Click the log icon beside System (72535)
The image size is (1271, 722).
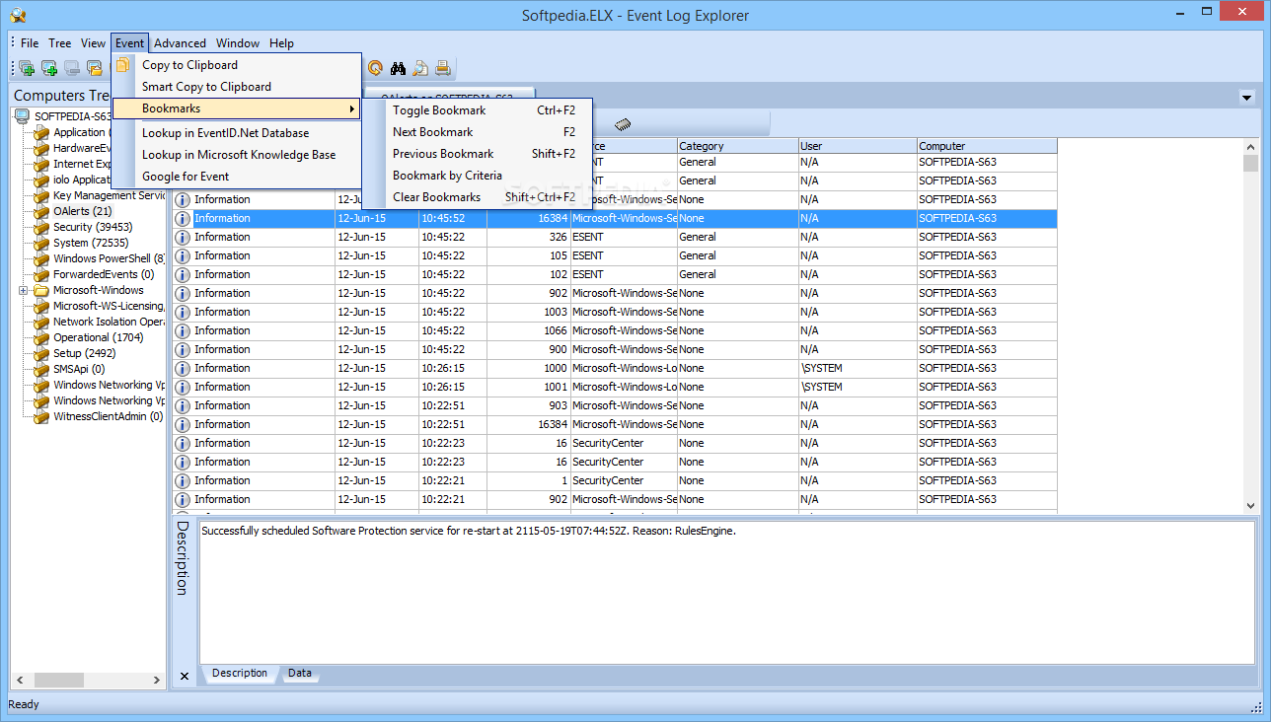pos(40,243)
